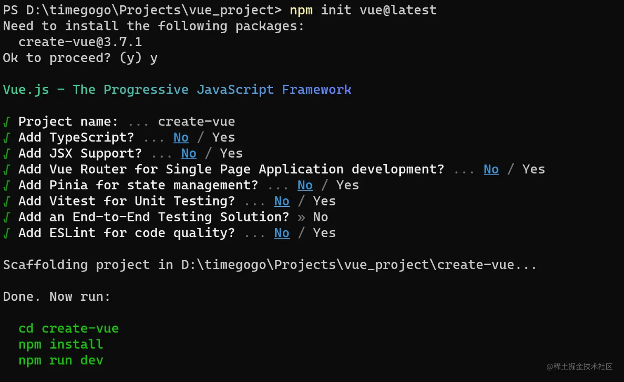Image resolution: width=624 pixels, height=382 pixels.
Task: Click the 'Ok to proceed? (y) y' line
Action: click(80, 58)
